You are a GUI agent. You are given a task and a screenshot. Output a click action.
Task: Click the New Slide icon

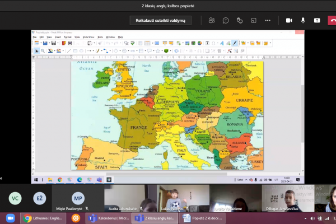244,43
